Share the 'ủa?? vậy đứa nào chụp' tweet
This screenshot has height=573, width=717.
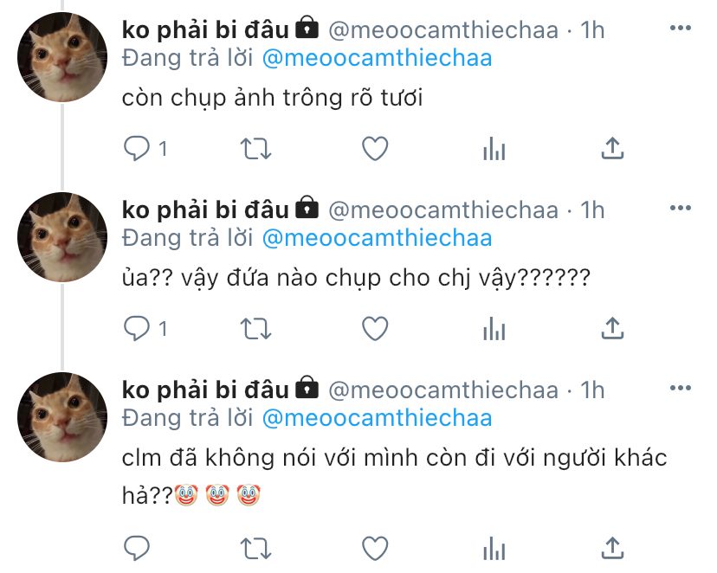click(612, 328)
